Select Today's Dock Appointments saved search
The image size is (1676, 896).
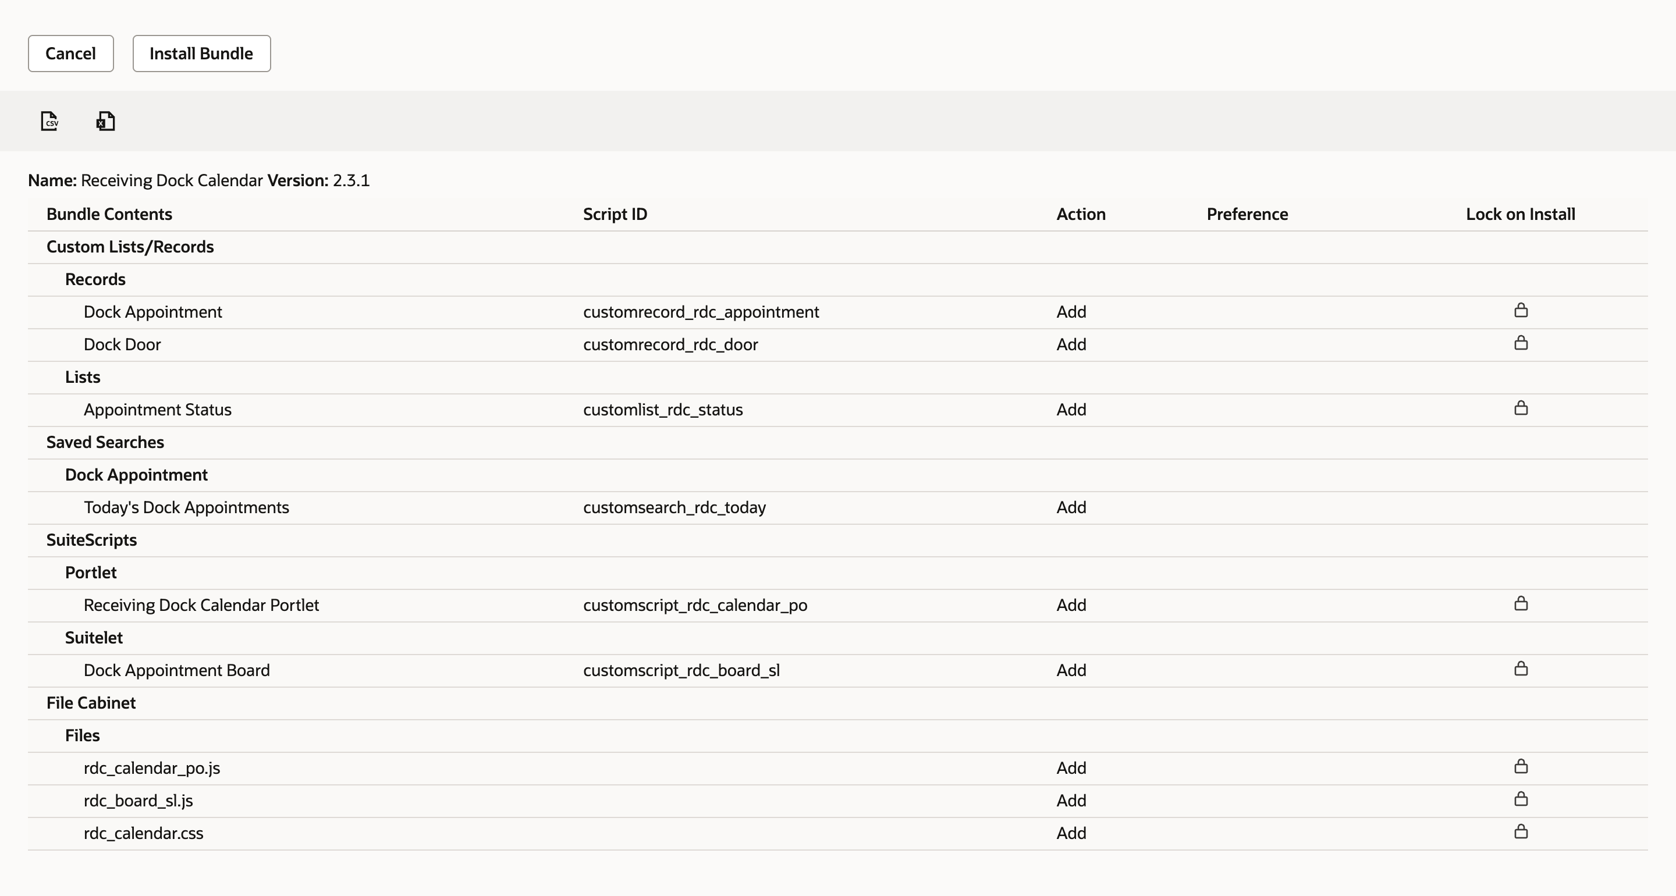(x=186, y=507)
